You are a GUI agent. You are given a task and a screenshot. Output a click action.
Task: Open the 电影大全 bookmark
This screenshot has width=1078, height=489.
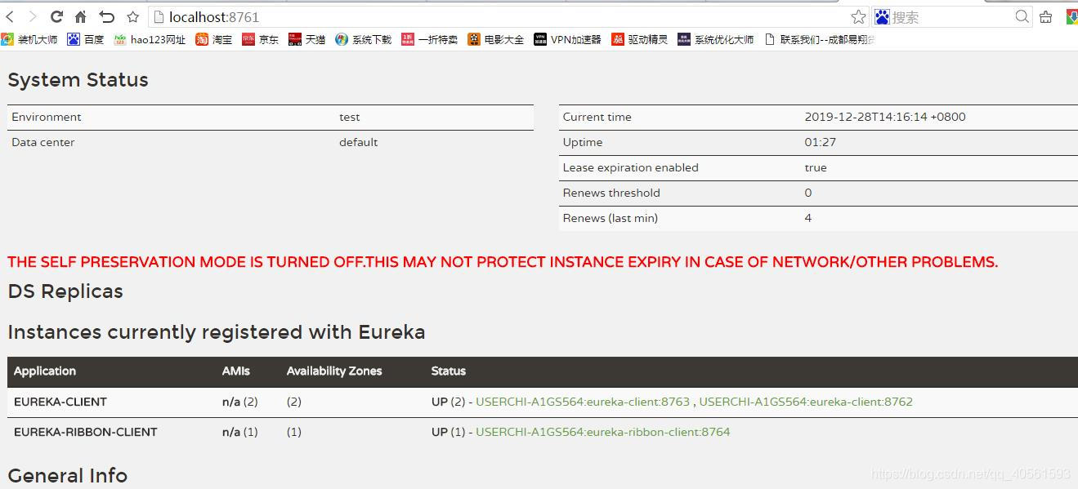[496, 39]
